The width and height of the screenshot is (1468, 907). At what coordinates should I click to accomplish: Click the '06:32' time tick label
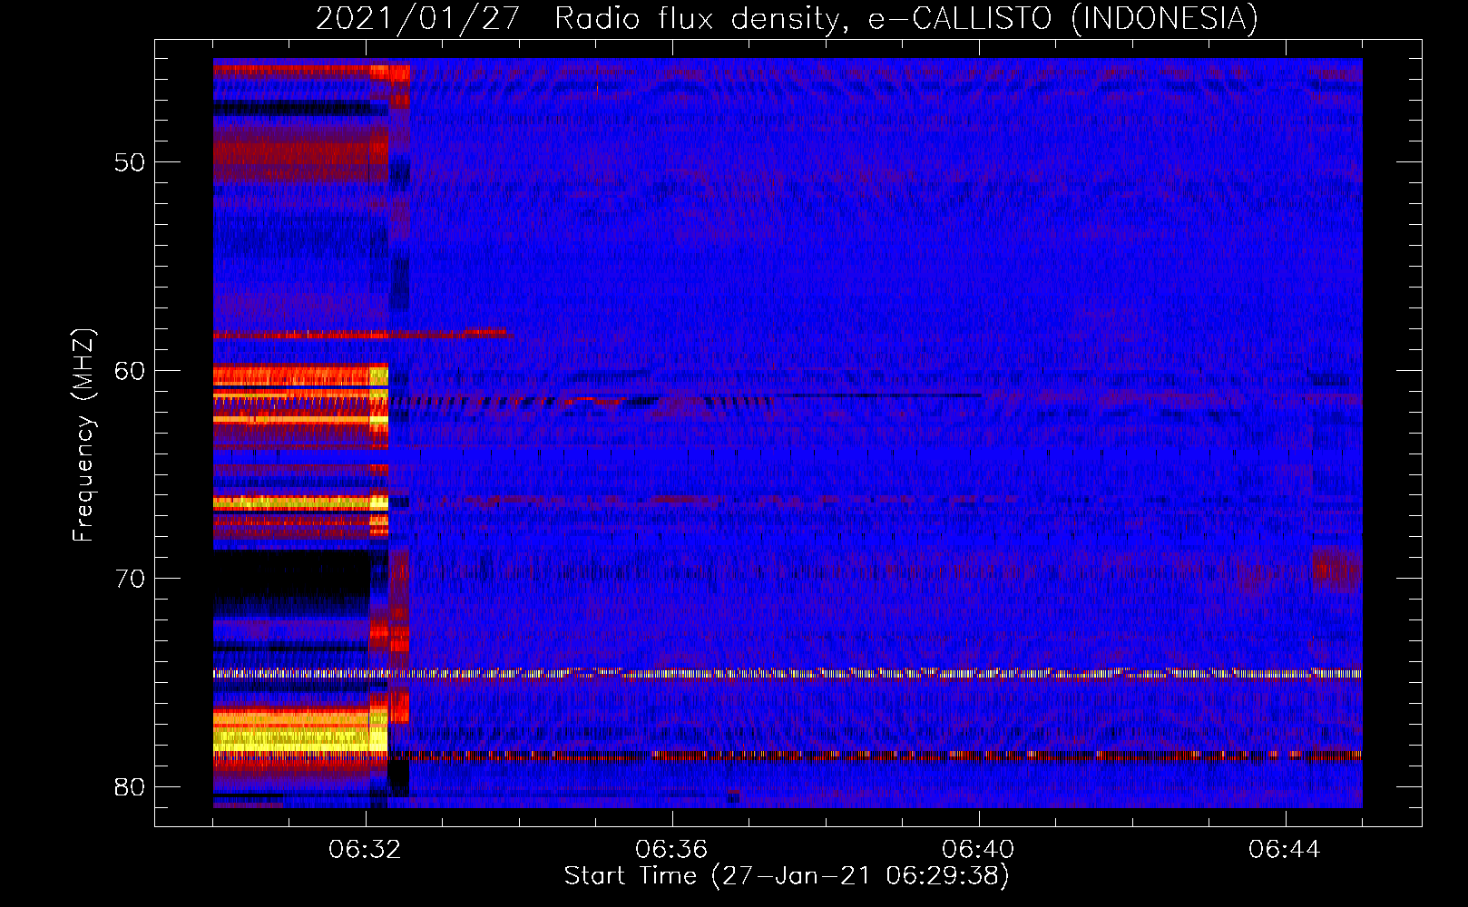365,849
